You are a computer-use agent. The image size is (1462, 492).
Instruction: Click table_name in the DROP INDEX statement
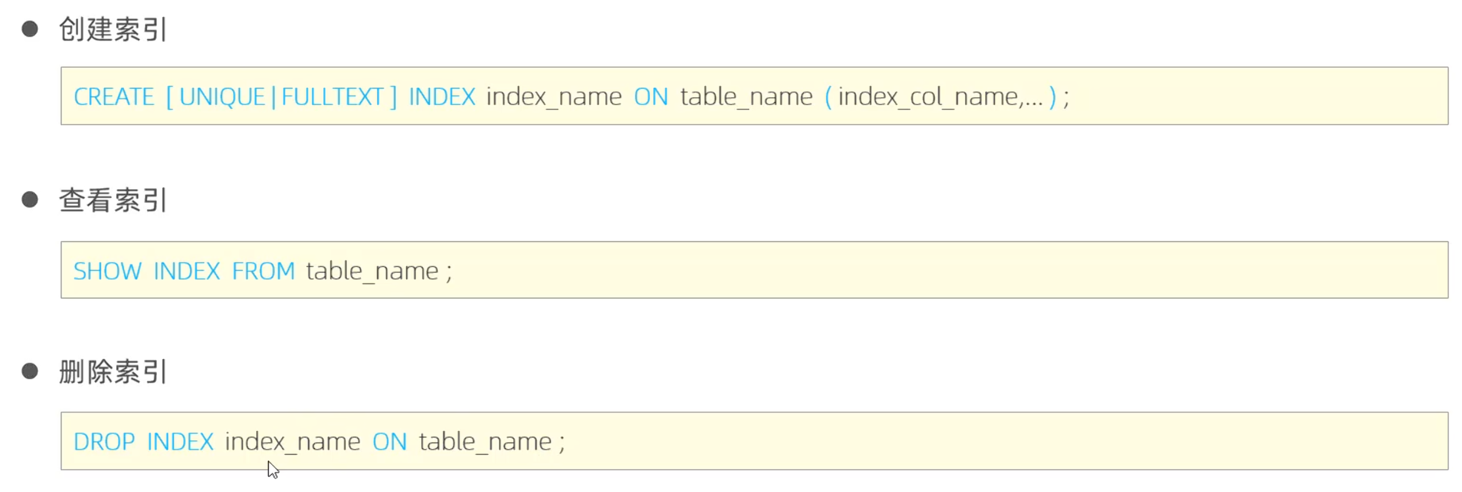485,441
